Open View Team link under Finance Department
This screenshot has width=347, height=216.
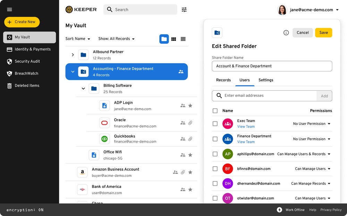pos(246,142)
